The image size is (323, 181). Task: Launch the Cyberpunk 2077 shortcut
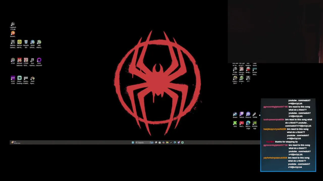235,80
